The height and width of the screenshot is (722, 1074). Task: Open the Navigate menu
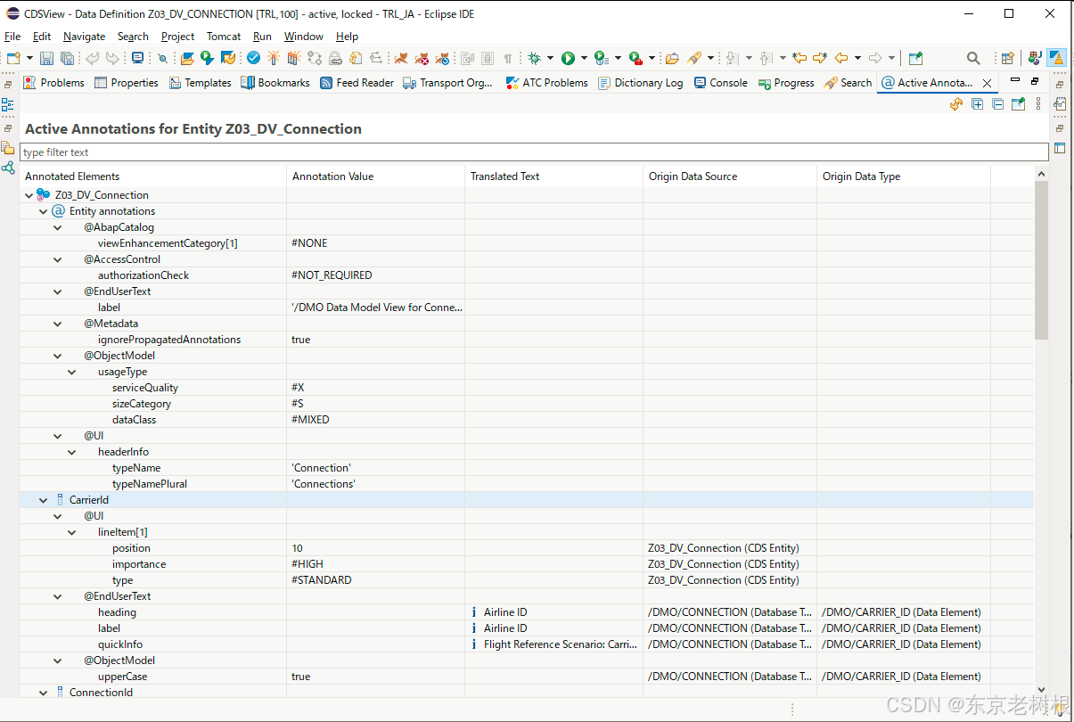point(84,37)
